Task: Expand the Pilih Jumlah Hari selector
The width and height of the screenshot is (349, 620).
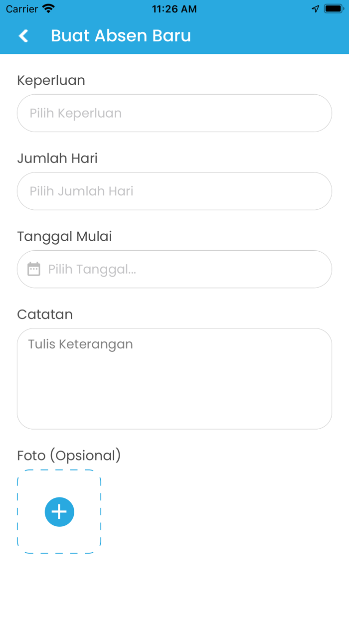Action: [174, 191]
